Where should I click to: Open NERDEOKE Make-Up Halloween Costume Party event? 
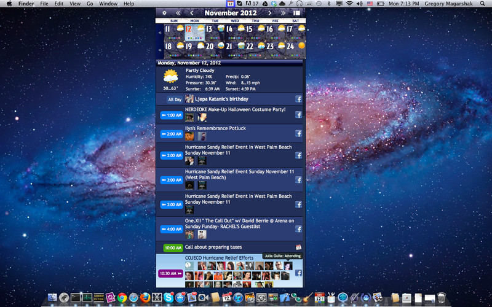point(236,110)
